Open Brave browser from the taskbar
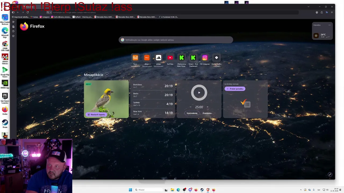 tap(208, 190)
